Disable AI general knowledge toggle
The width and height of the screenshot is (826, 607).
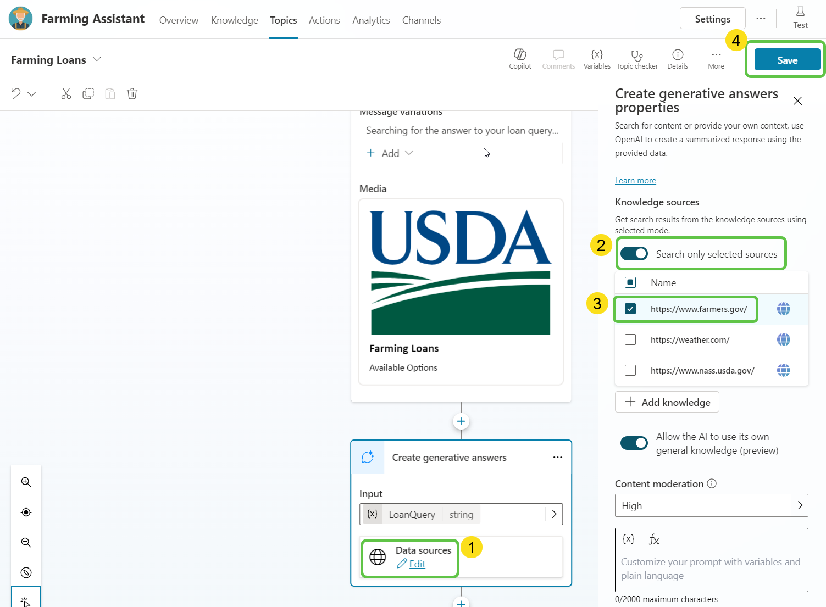[634, 443]
